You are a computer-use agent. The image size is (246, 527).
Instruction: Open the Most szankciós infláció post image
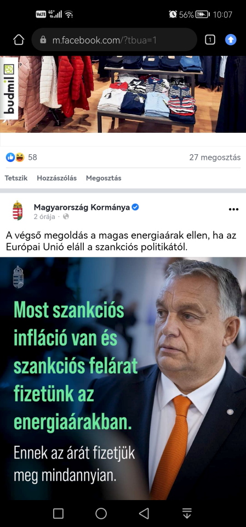coord(123,378)
